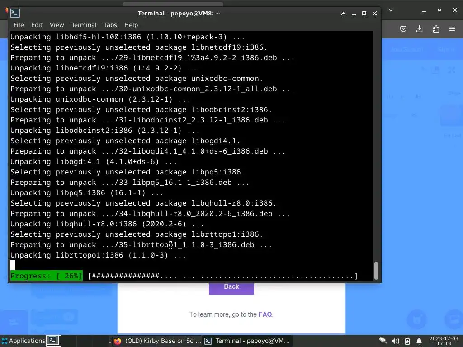Launch terminal from the panel launcher icon
Viewport: 463px width, 347px height.
tap(53, 341)
